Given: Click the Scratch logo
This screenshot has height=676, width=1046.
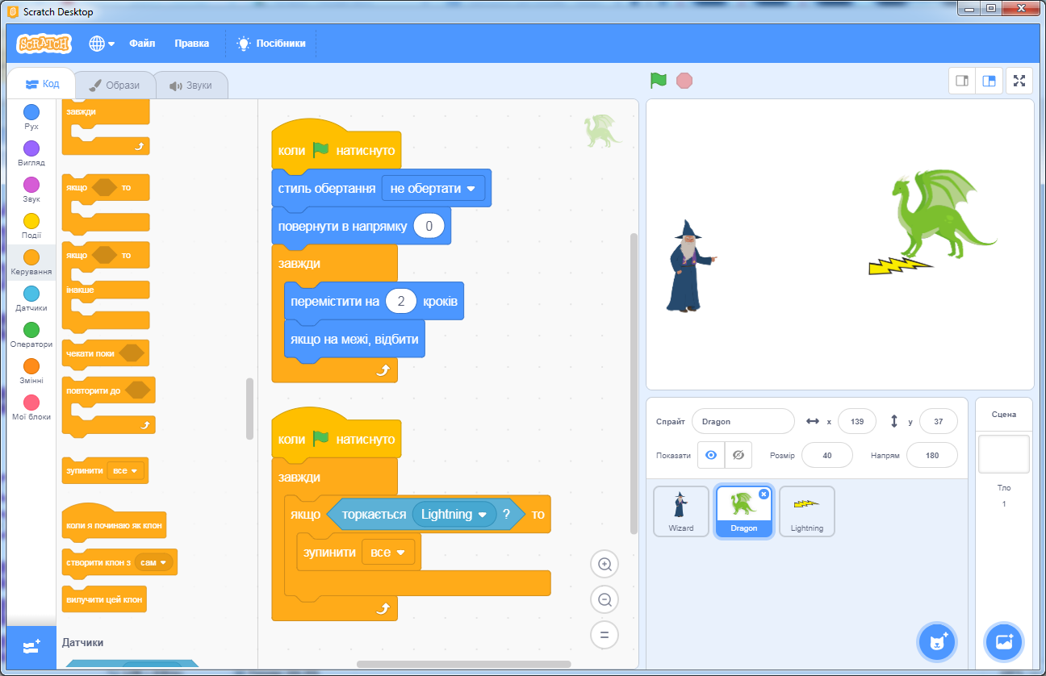Looking at the screenshot, I should coord(44,44).
